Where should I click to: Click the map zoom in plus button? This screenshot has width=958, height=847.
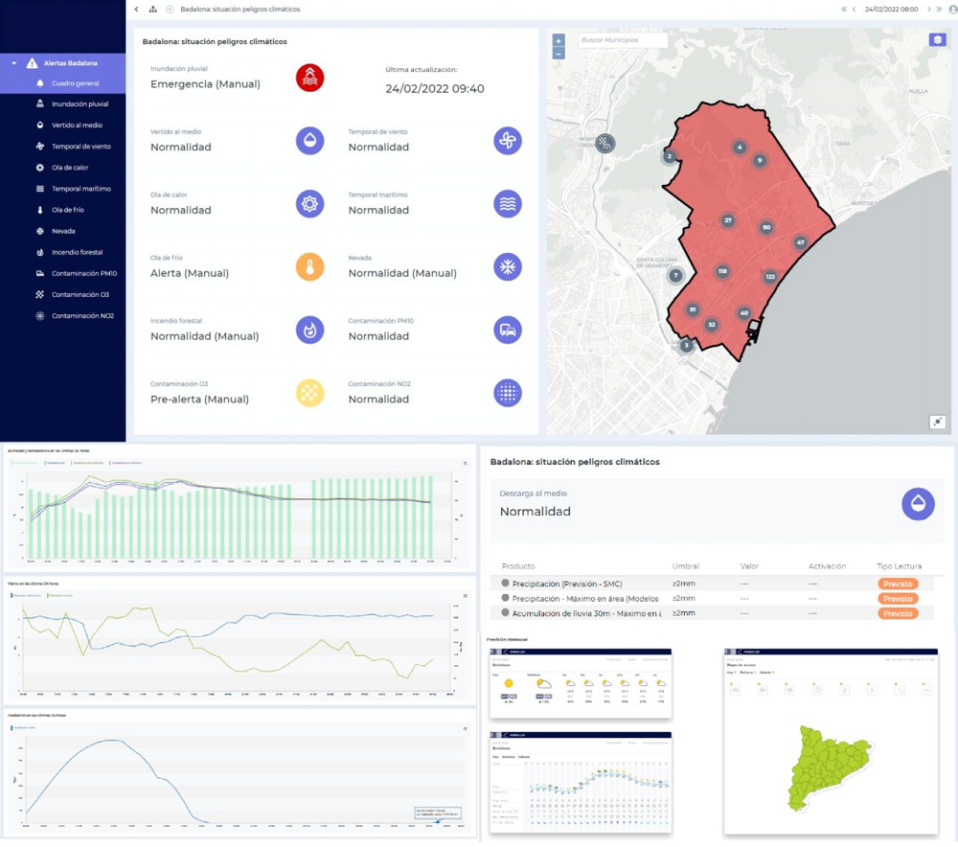click(559, 41)
